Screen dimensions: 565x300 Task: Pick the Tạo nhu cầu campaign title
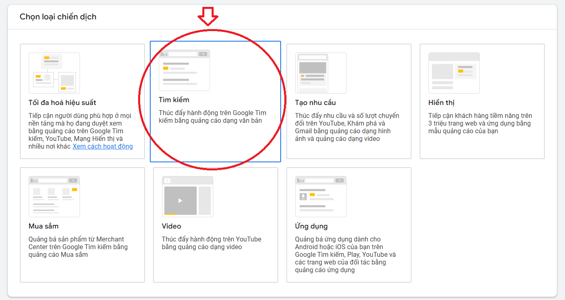(x=315, y=103)
